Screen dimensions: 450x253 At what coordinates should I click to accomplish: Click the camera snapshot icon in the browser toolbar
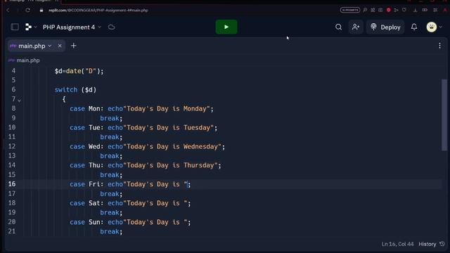click(380, 10)
